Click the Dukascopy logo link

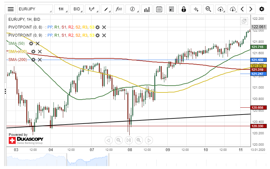(26, 140)
